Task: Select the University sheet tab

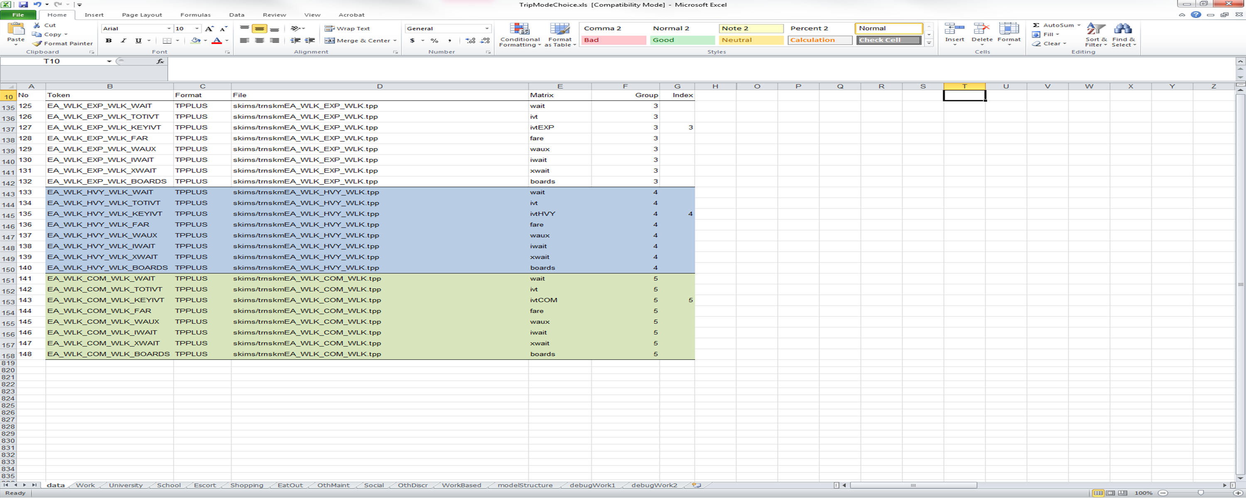Action: pyautogui.click(x=124, y=484)
